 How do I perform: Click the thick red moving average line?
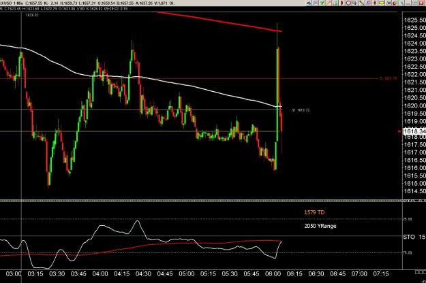pos(220,22)
